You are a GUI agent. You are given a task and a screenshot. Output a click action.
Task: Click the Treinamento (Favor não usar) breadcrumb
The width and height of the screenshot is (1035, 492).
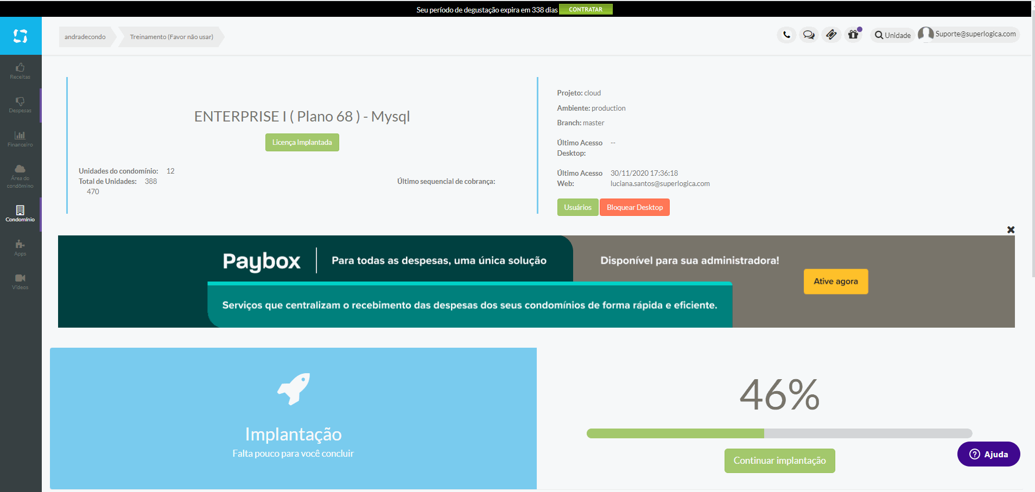172,37
